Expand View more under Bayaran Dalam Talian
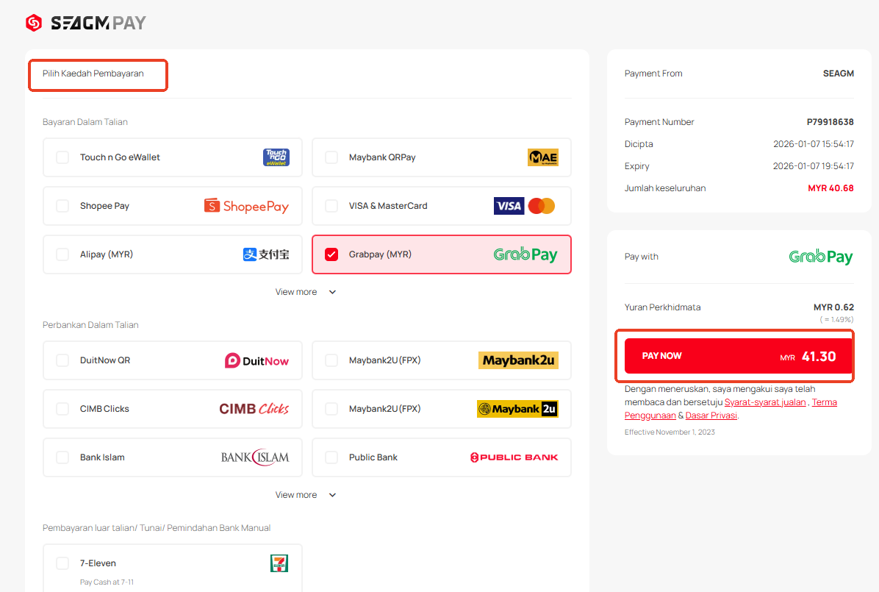 point(306,292)
